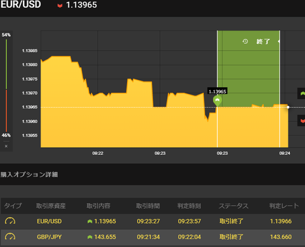Click the red down arrow beside 1.13965
This screenshot has width=305, height=247.
point(60,6)
